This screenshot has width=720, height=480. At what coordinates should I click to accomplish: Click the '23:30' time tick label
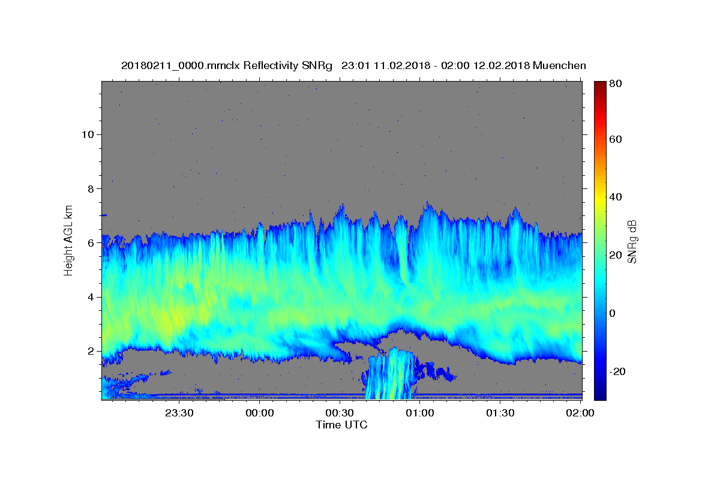[179, 413]
